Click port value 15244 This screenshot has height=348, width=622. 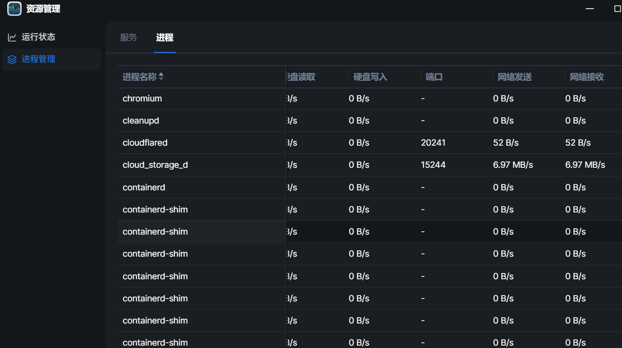[433, 165]
